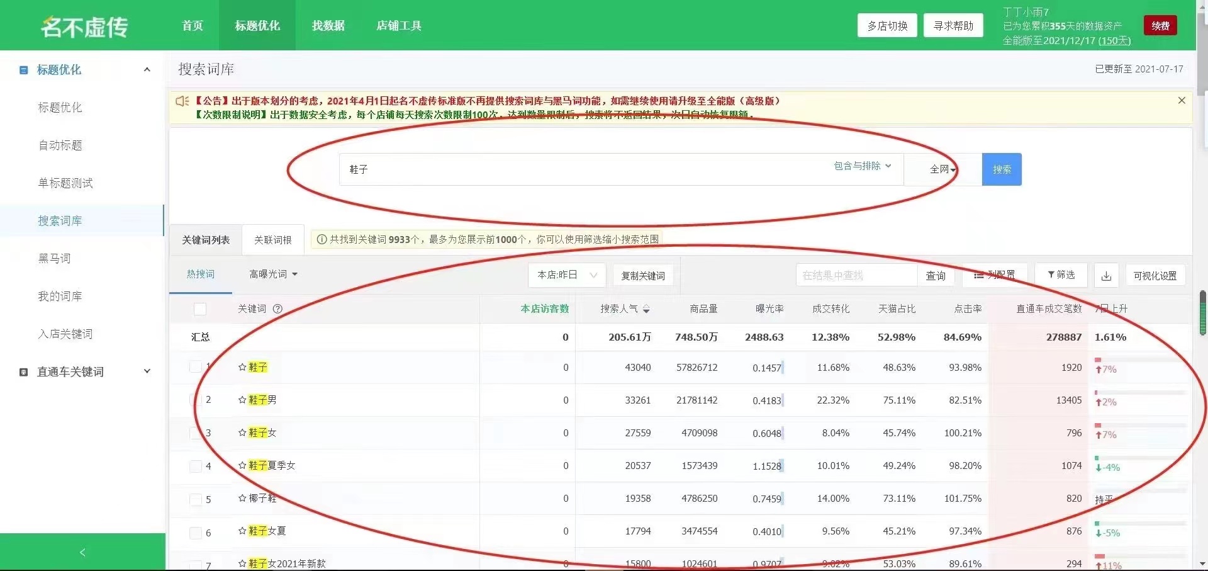Check the checkbox for row 4
Image resolution: width=1208 pixels, height=571 pixels.
pos(196,466)
